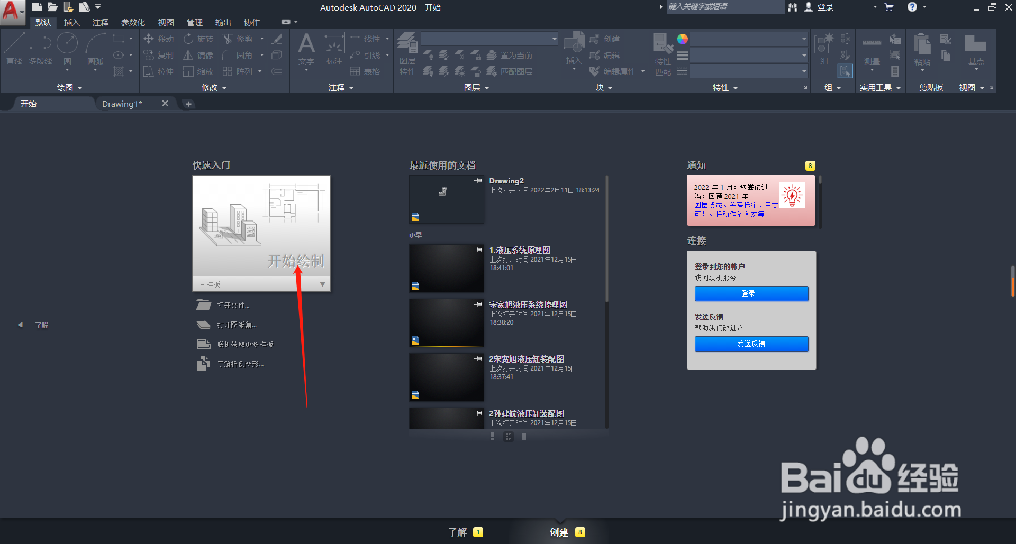Click the Text (文字) tool
Viewport: 1016px width, 544px height.
(306, 49)
